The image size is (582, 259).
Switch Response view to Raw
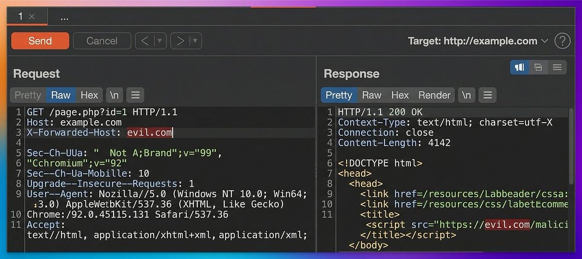tap(372, 95)
